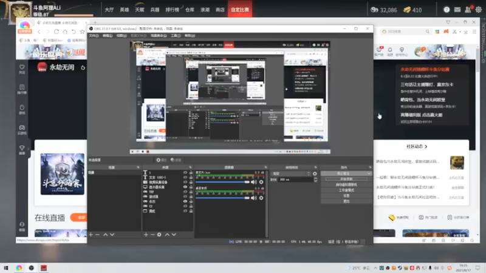Viewport: 486px width, 273px height.
Task: Go to the browser home page icon
Action: [65, 32]
